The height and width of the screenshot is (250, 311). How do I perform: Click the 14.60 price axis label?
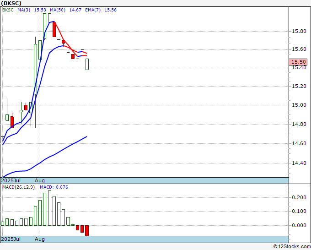299,143
